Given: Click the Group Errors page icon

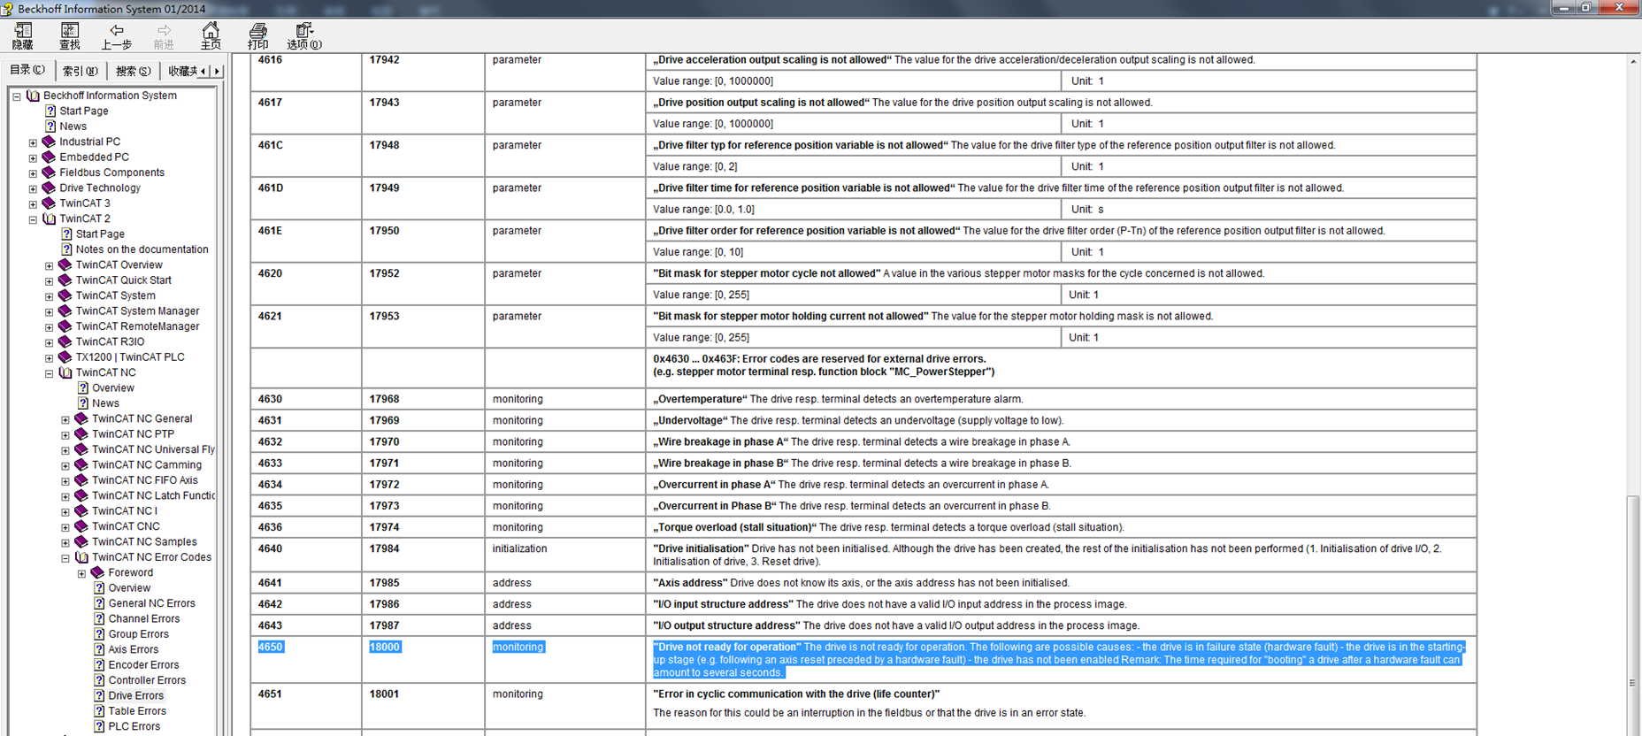Looking at the screenshot, I should tap(99, 634).
